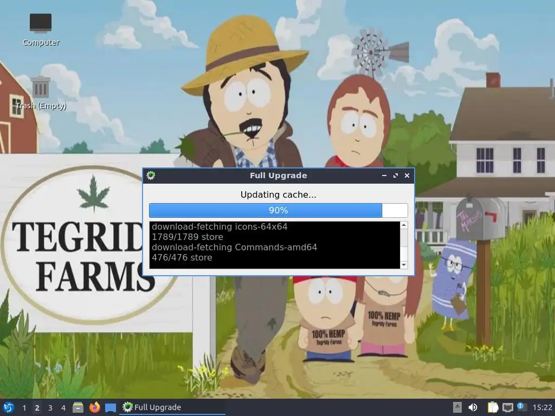The width and height of the screenshot is (555, 416).
Task: Open the clipboard manager tray icon
Action: coord(493,407)
